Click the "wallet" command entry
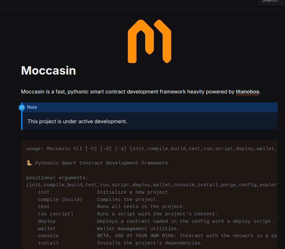 (x=46, y=228)
